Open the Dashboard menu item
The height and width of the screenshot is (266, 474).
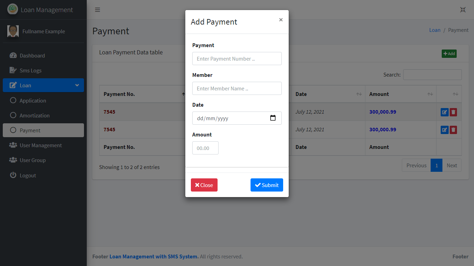coord(43,55)
